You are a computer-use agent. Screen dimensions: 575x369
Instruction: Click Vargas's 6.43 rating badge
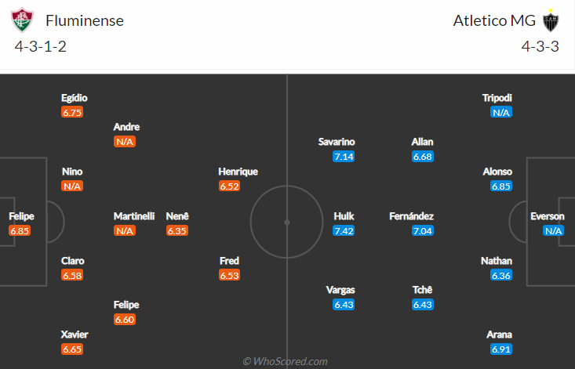(x=344, y=305)
